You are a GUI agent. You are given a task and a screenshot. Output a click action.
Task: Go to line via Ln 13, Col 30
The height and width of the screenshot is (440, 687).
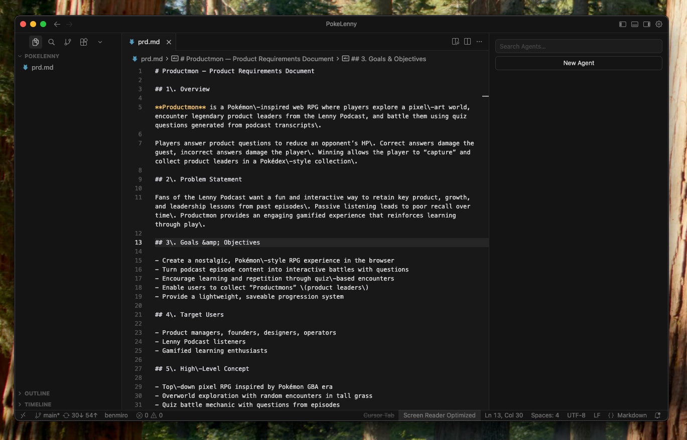tap(504, 415)
